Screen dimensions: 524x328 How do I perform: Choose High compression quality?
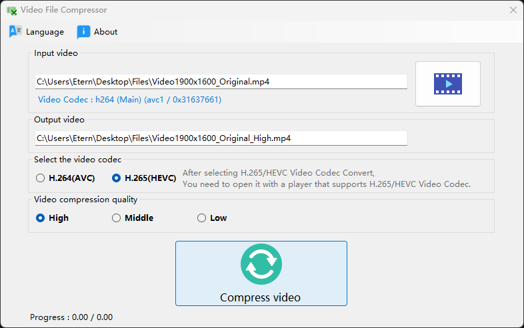click(x=52, y=218)
